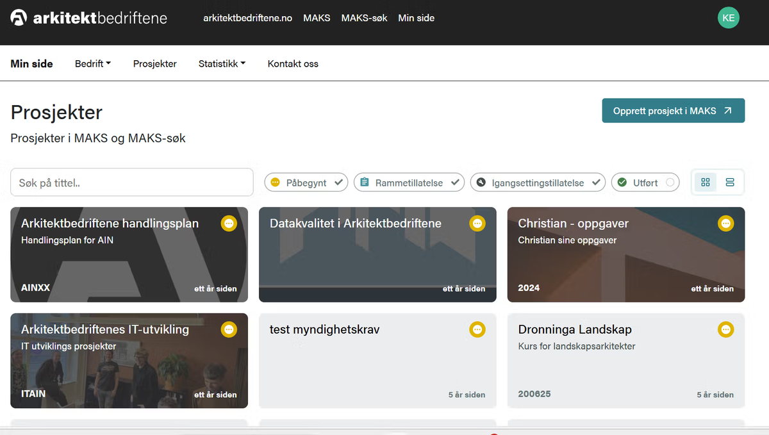Switch to list view of projects
Viewport: 769px width, 435px height.
tap(730, 182)
